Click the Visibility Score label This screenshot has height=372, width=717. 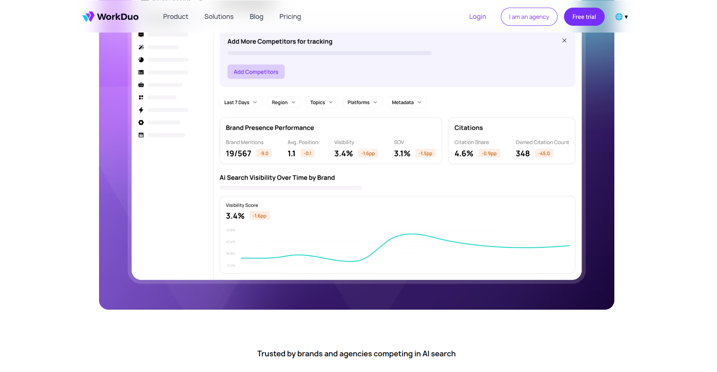click(242, 205)
